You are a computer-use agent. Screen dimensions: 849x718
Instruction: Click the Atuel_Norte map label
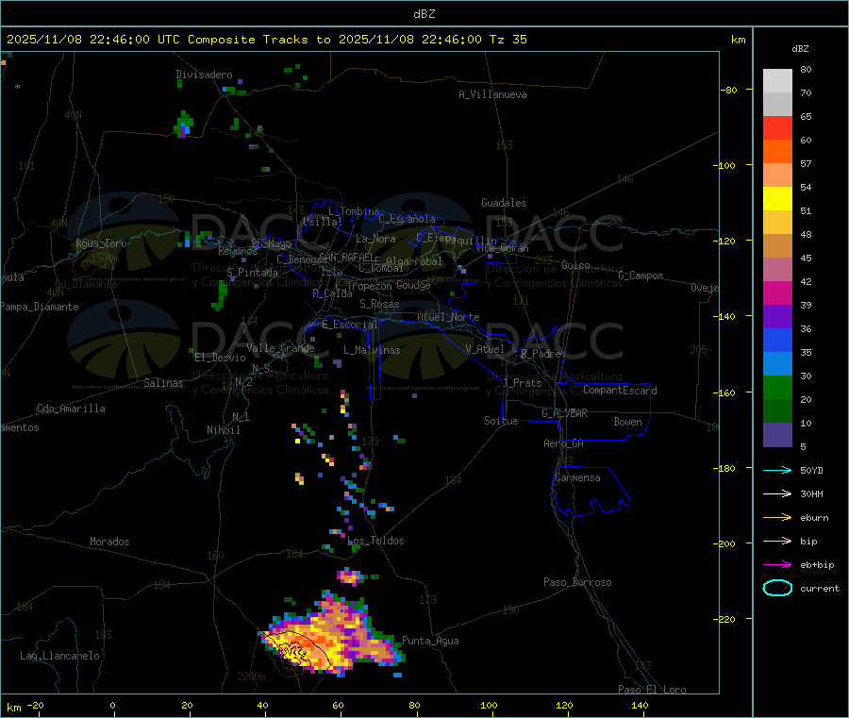click(x=448, y=317)
